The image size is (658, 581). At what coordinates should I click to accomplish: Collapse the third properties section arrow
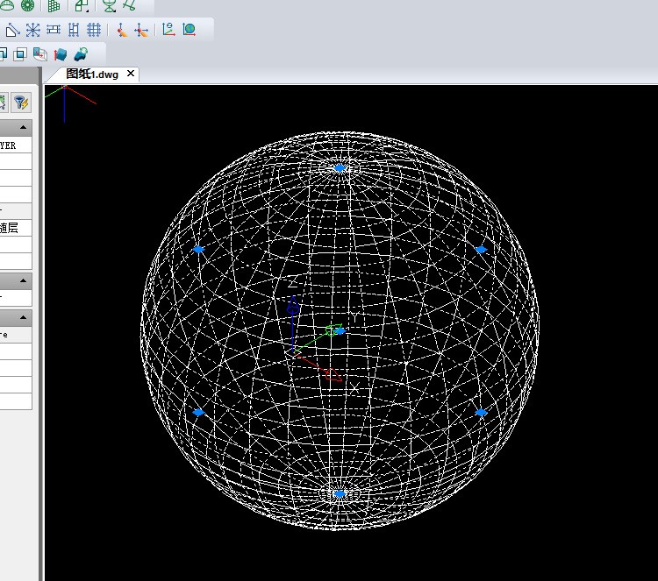coord(24,317)
